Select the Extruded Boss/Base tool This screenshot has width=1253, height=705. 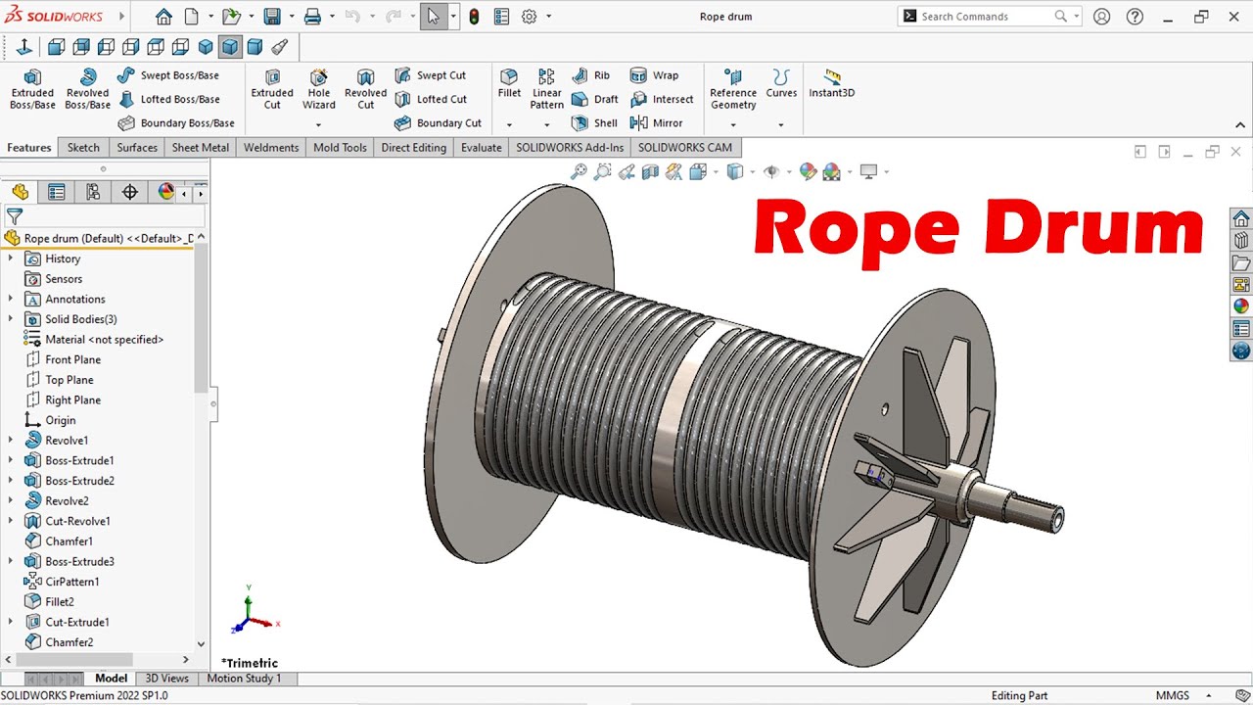[32, 89]
